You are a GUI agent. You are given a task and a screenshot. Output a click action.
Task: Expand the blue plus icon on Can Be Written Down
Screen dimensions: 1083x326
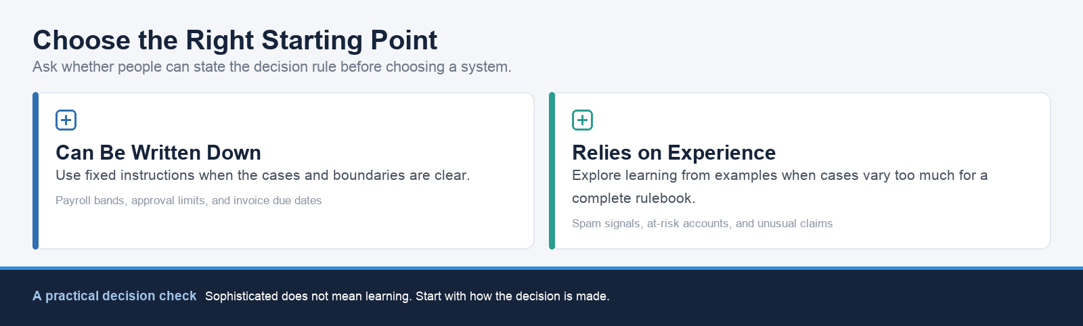[66, 120]
